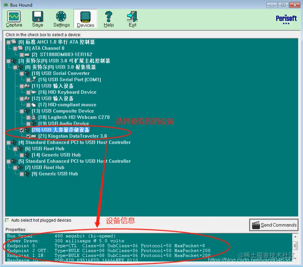Click the USB icon of [9] Generic USB Hub
The height and width of the screenshot is (267, 303).
27,174
